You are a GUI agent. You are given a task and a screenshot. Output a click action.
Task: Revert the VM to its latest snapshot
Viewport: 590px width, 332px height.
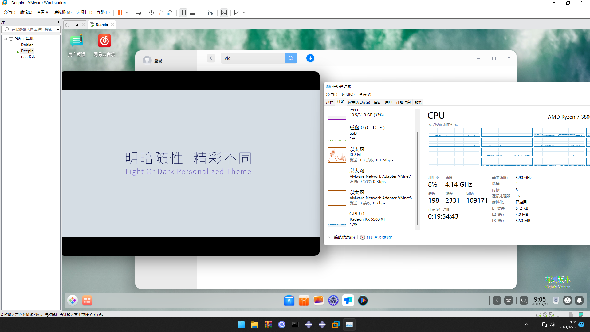click(x=161, y=13)
